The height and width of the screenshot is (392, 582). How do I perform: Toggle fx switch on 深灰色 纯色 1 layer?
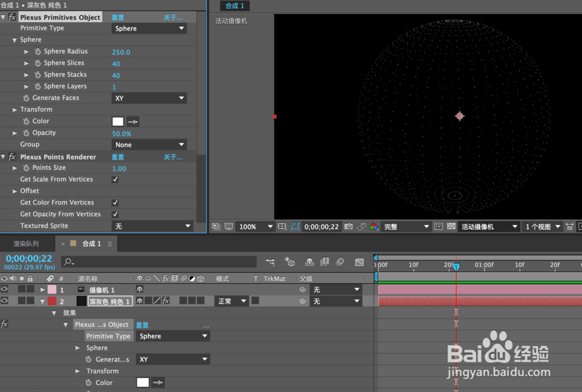[166, 301]
